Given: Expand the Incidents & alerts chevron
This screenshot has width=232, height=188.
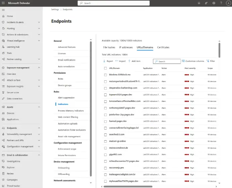Looking at the screenshot, I should 39,22.
